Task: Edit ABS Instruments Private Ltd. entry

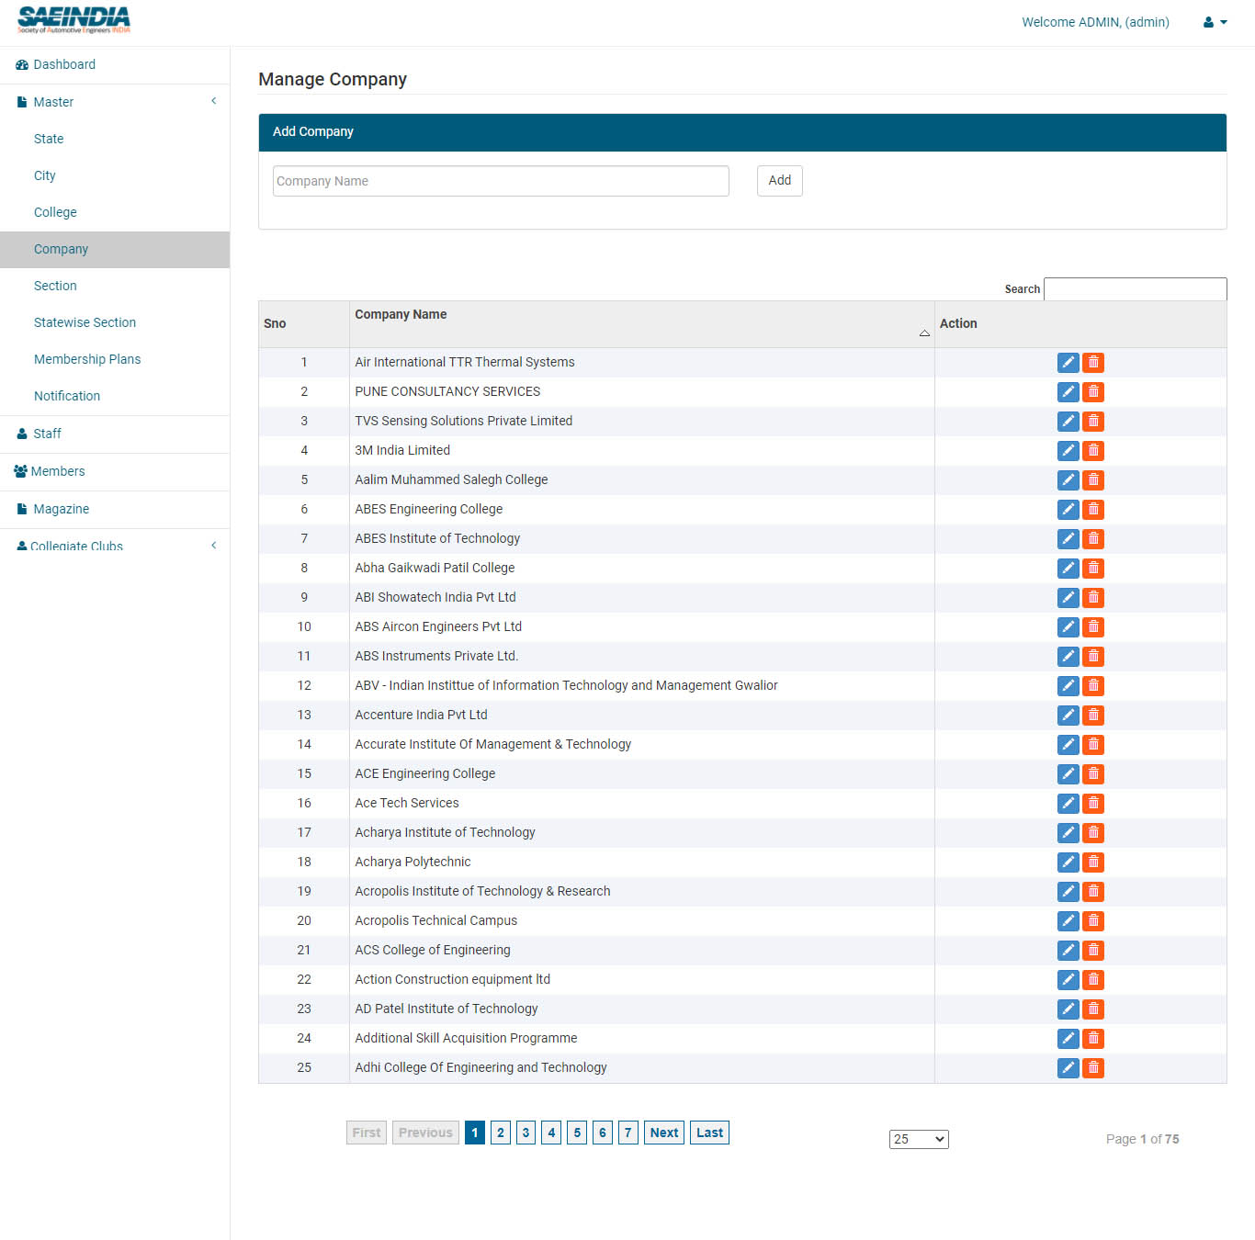Action: coord(1068,656)
